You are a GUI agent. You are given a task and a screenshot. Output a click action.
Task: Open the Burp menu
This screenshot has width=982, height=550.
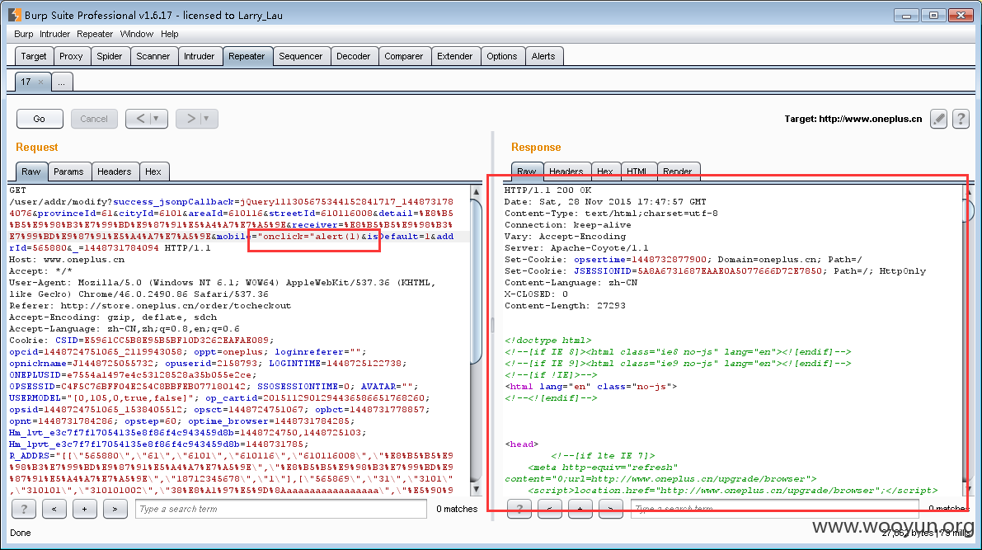click(x=23, y=34)
